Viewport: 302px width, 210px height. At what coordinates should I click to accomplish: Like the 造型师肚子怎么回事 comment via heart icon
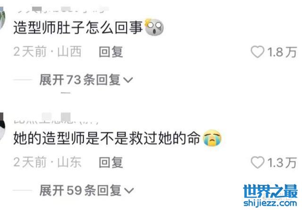point(257,52)
